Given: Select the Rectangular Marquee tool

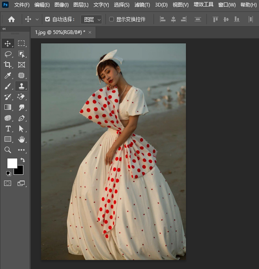Looking at the screenshot, I should pos(21,43).
